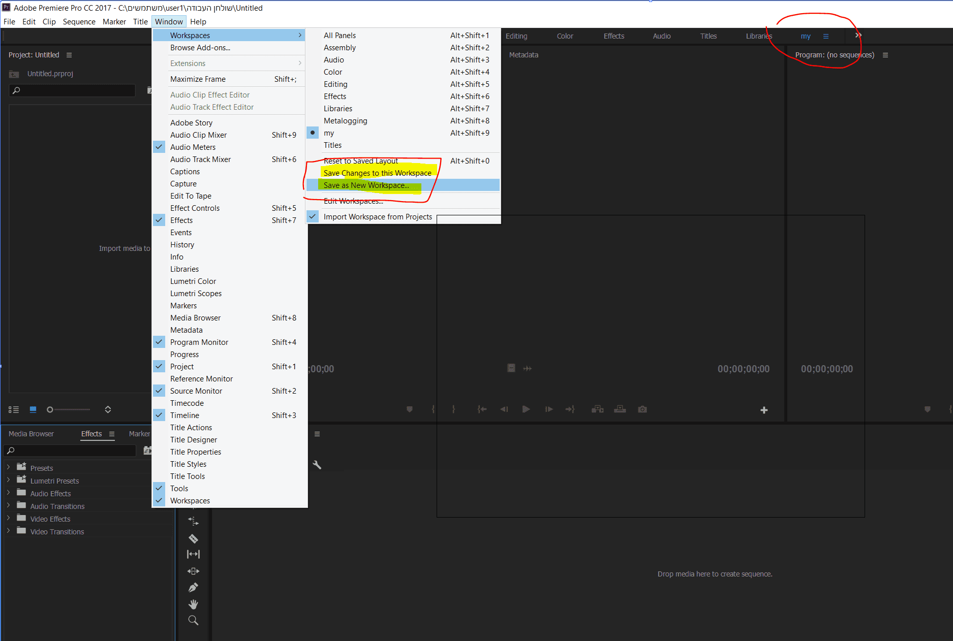Click Mark In button in Source Monitor
The height and width of the screenshot is (641, 953).
433,409
